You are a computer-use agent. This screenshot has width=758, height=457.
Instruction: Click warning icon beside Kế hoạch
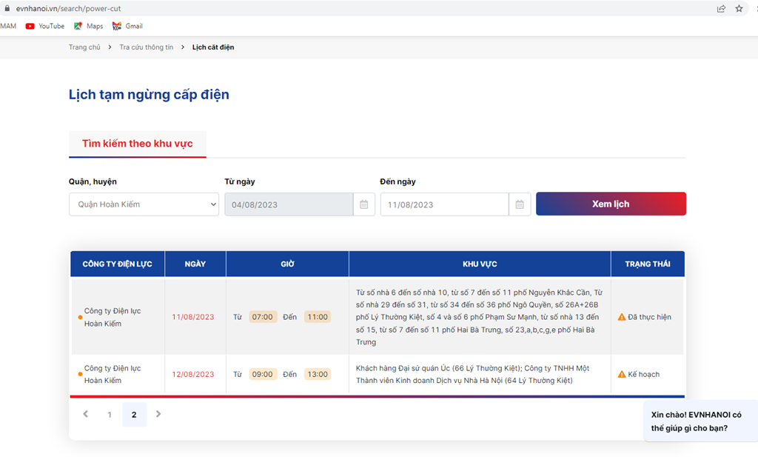[x=622, y=374]
